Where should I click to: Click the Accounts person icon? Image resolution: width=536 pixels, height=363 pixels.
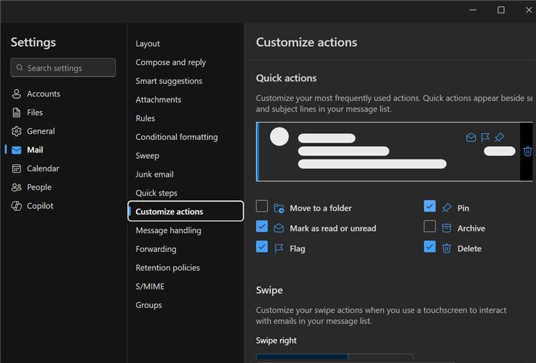pyautogui.click(x=16, y=94)
